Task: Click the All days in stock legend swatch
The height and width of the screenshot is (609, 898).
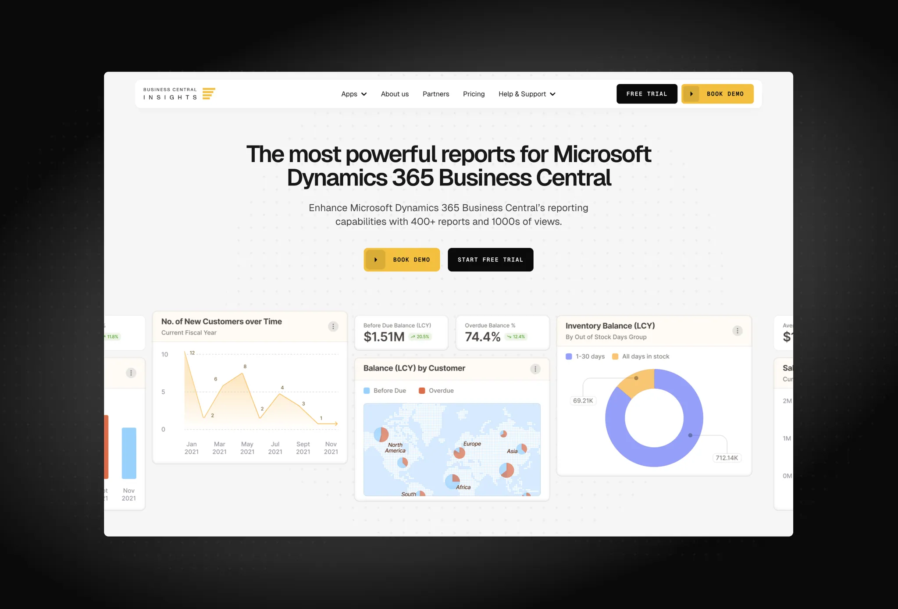Action: click(615, 356)
